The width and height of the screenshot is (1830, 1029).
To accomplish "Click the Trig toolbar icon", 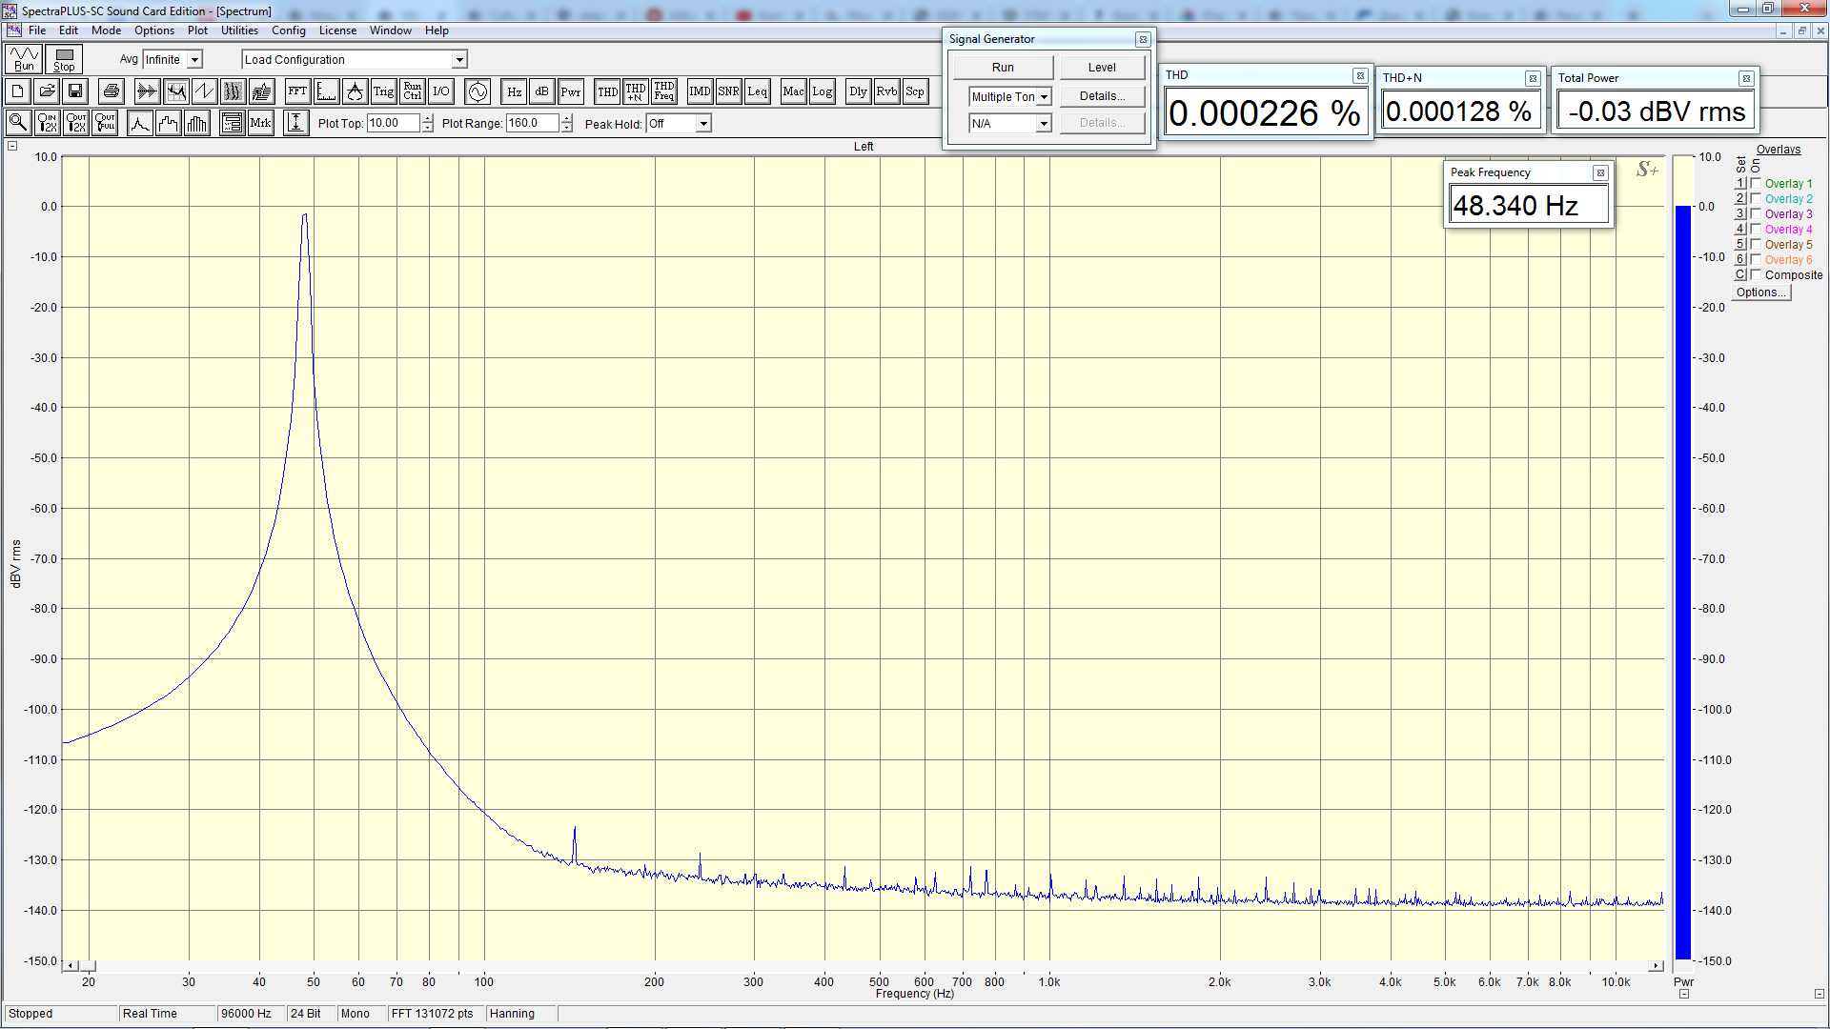I will pyautogui.click(x=383, y=91).
